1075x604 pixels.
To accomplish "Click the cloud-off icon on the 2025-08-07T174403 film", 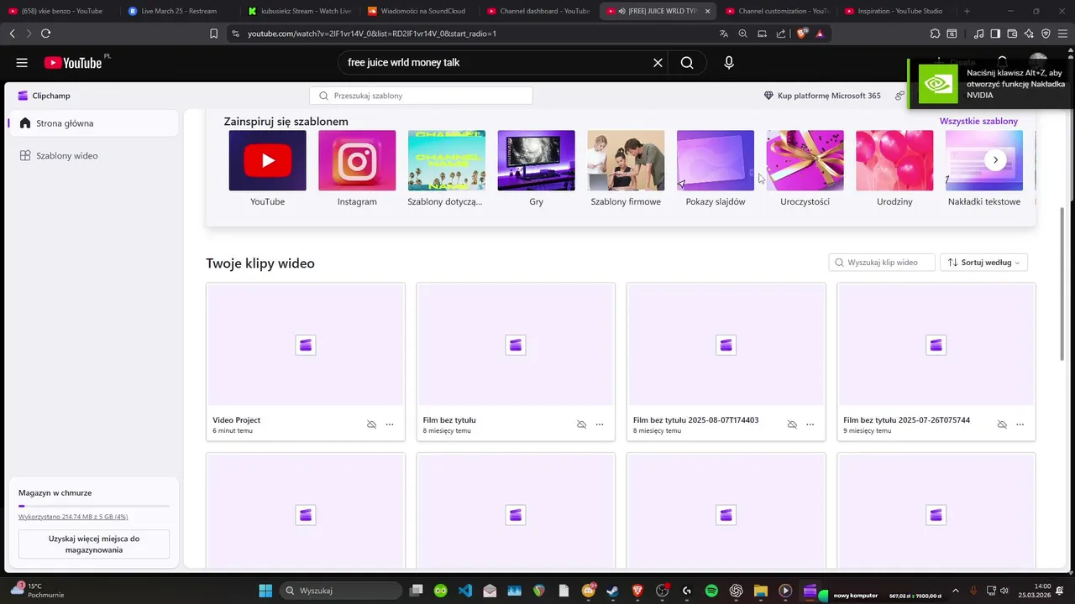I will [x=792, y=424].
